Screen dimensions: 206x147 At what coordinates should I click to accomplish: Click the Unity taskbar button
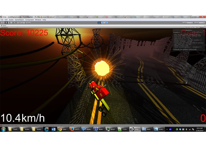pos(135,129)
